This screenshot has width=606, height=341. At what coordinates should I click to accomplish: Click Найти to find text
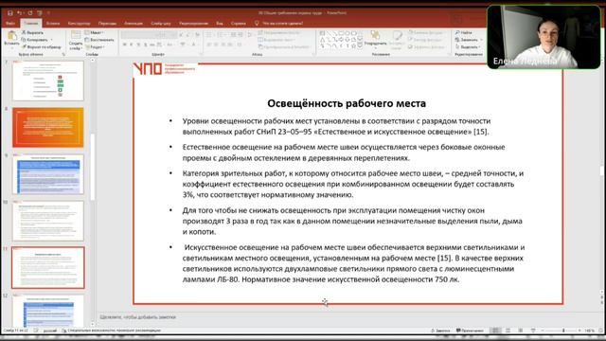463,32
